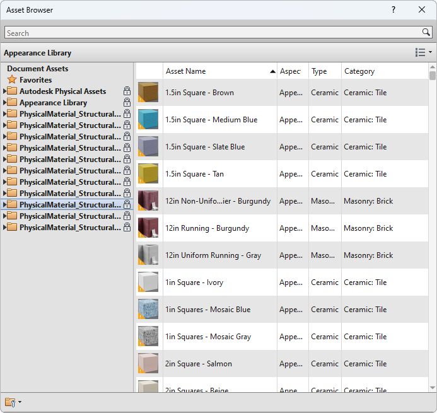This screenshot has height=413, width=437.
Task: Click '1.5in Square - Slate Blue' name
Action: pos(205,146)
